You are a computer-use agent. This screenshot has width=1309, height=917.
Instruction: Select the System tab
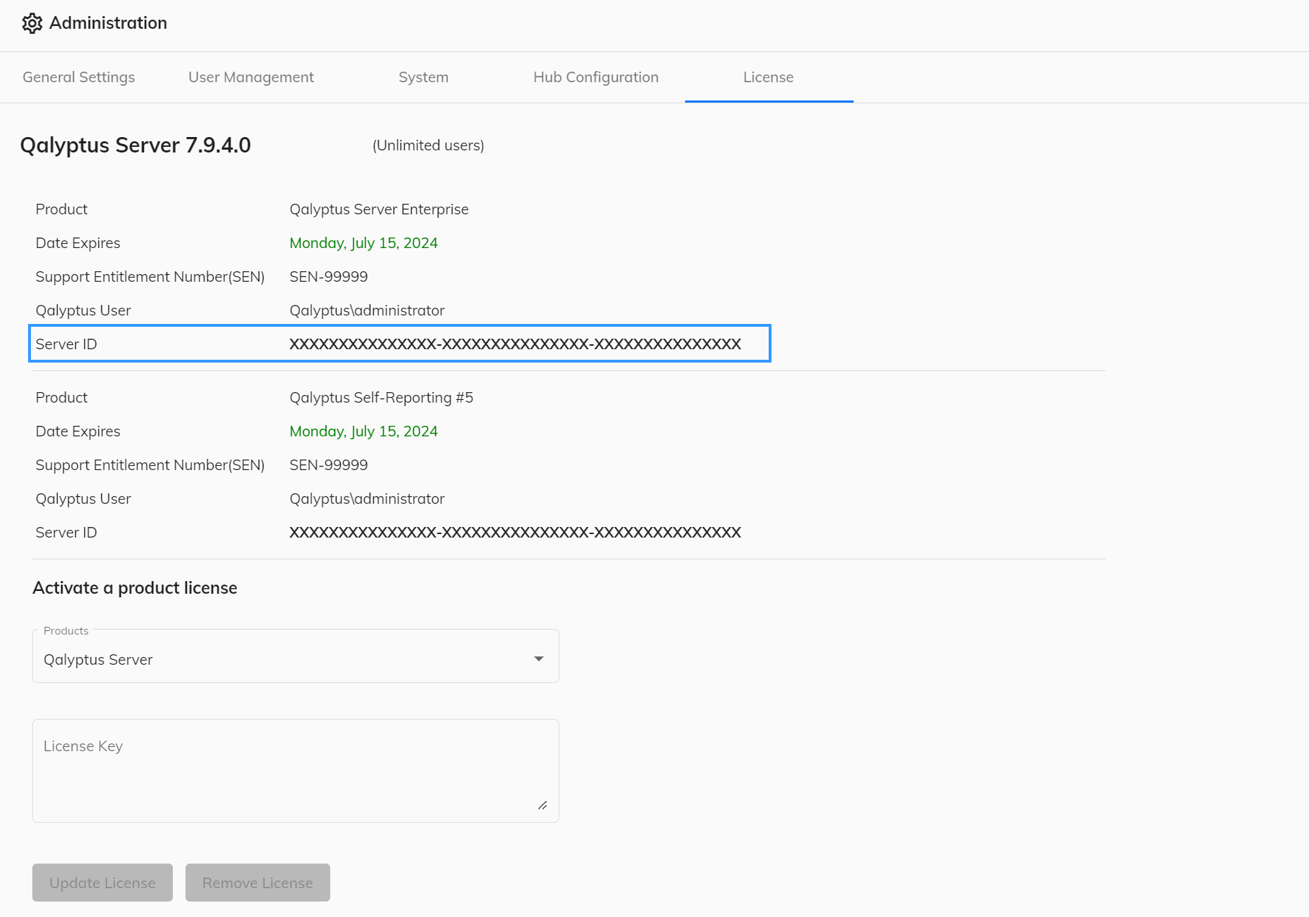coord(423,77)
